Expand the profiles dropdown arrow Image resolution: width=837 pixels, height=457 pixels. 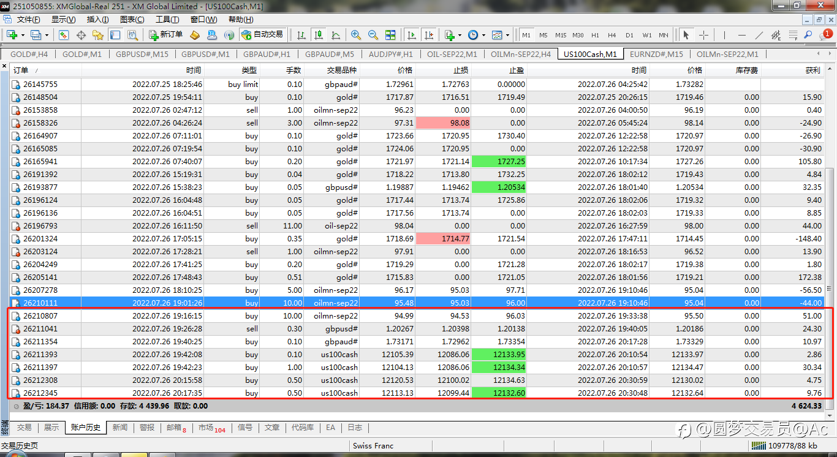coord(47,35)
